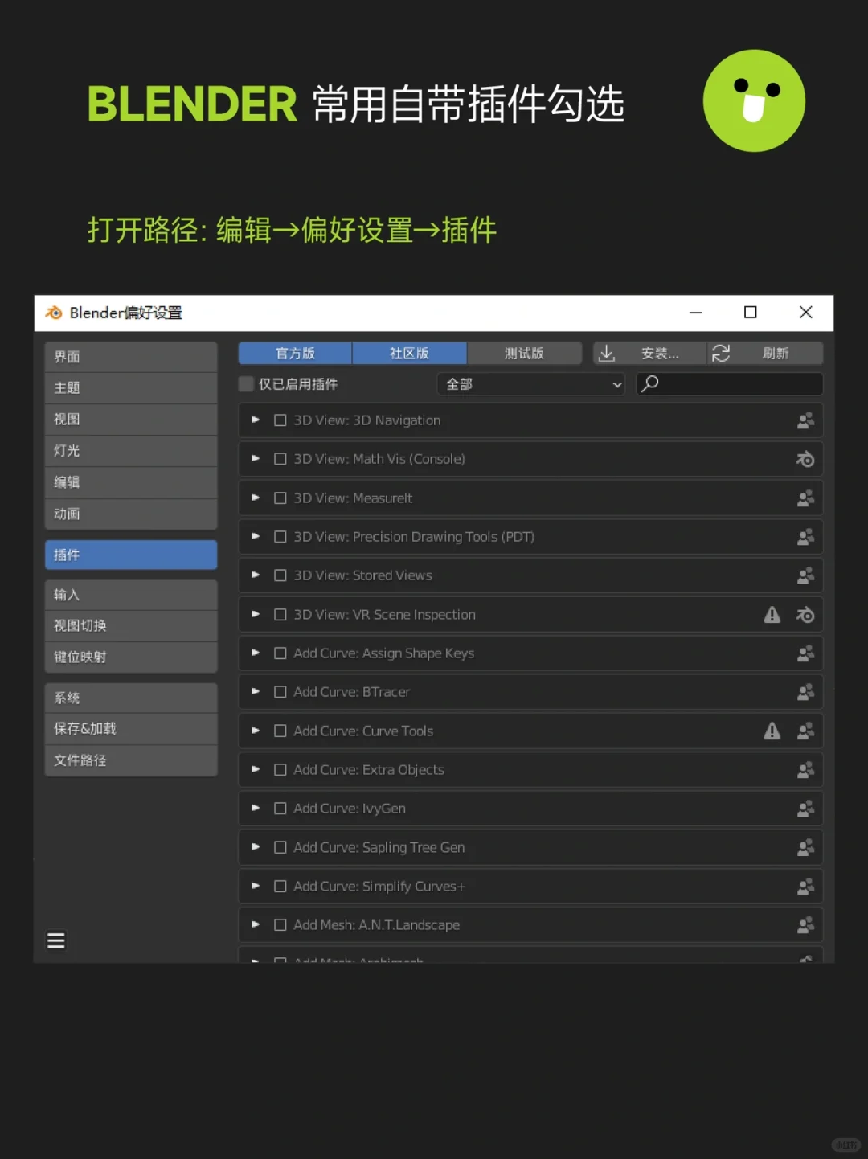868x1159 pixels.
Task: Expand 3D View: Math Vis details
Action: pyautogui.click(x=256, y=458)
